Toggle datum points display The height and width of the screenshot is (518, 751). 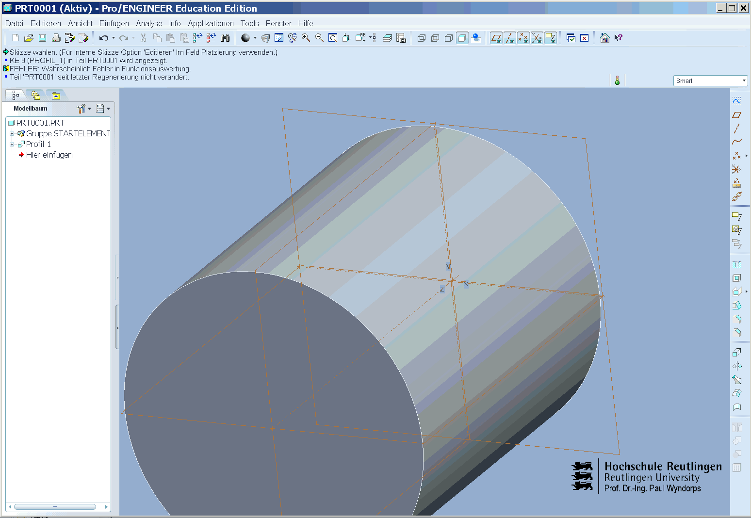(523, 38)
